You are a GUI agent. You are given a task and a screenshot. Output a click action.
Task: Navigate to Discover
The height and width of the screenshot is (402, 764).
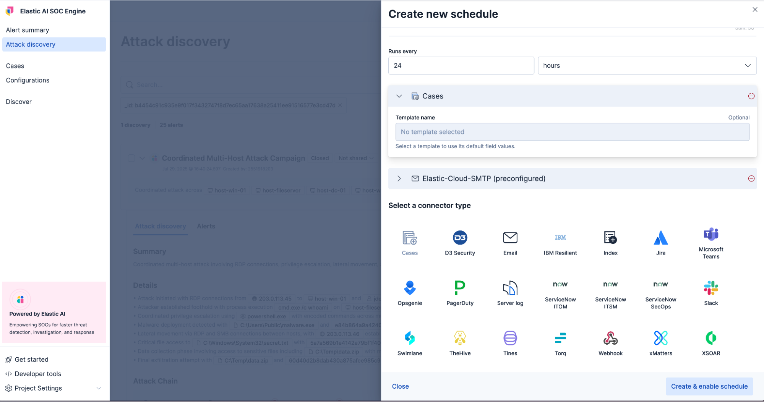[x=19, y=102]
